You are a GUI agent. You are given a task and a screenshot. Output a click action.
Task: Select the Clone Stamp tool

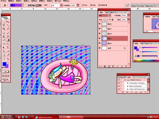(4, 36)
